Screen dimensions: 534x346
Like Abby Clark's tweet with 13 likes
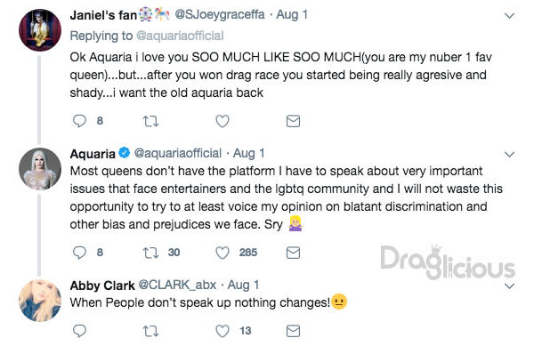[x=222, y=331]
